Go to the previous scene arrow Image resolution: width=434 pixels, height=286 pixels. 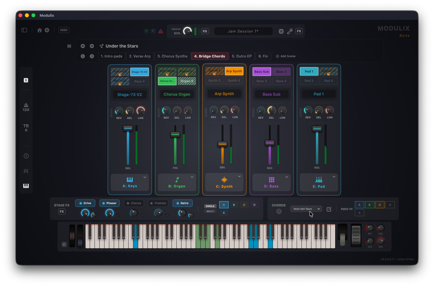point(83,56)
